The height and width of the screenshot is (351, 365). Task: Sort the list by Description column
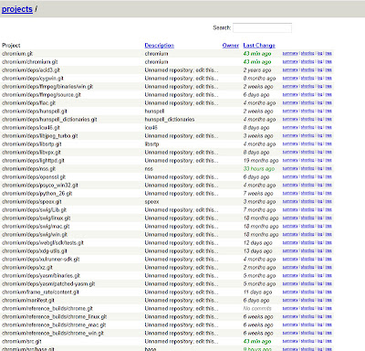pyautogui.click(x=159, y=46)
